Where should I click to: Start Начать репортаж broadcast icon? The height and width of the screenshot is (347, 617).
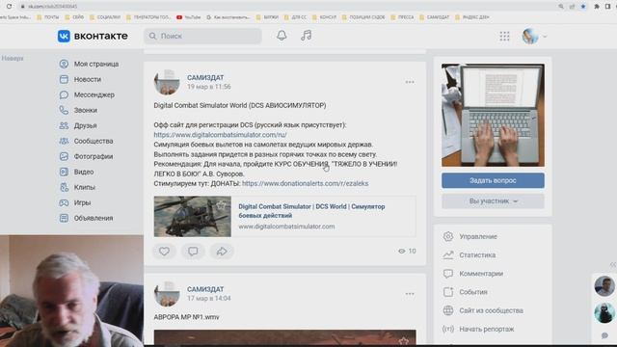pyautogui.click(x=448, y=329)
